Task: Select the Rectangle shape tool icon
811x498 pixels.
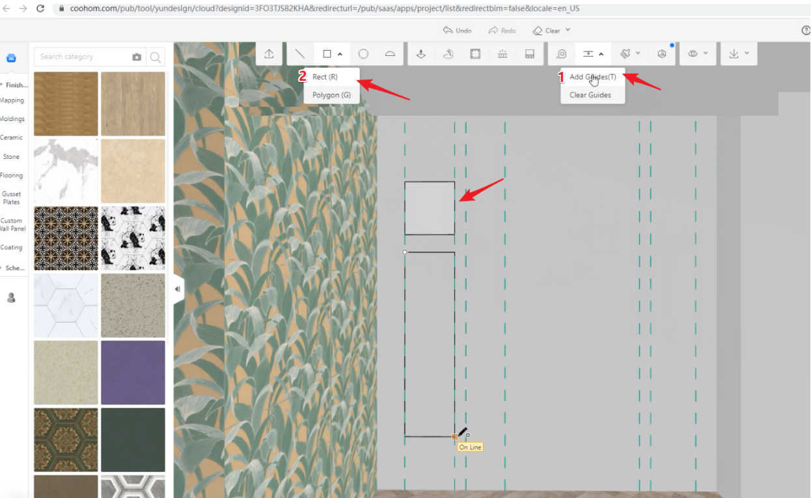Action: pos(327,54)
